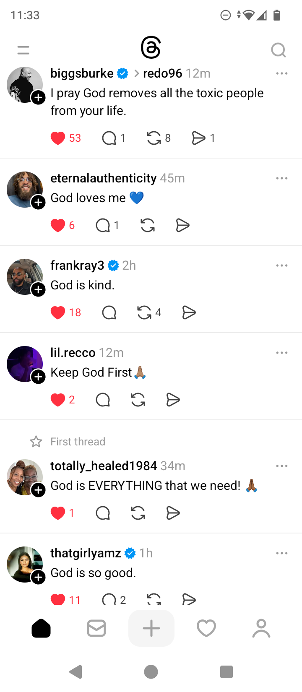Repost biggsburke's toxic people thread
Screen dimensions: 302x692
[154, 138]
